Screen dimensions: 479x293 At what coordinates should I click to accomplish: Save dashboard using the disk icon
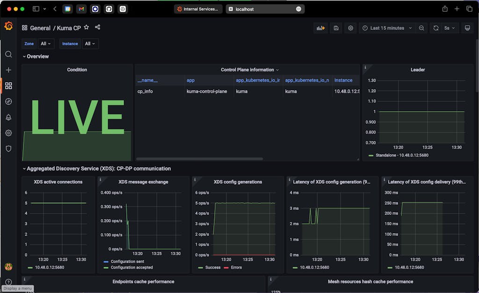pyautogui.click(x=336, y=28)
